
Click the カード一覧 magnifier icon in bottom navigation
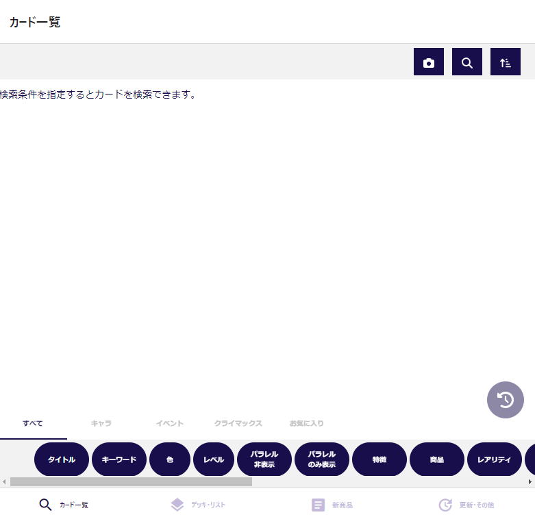45,505
